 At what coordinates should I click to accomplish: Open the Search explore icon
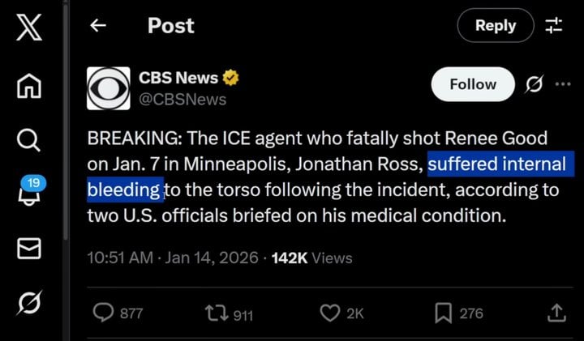click(28, 141)
